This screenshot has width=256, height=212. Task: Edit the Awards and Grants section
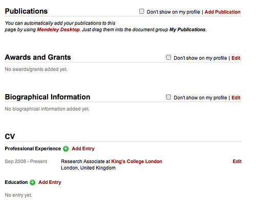point(236,58)
